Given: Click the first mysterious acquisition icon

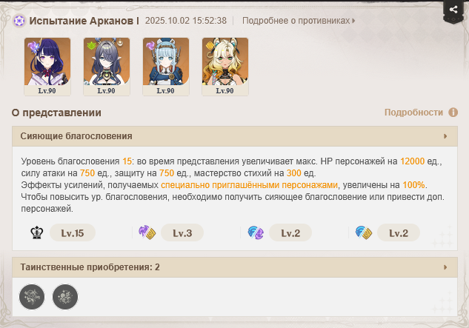Looking at the screenshot, I should pos(32,297).
